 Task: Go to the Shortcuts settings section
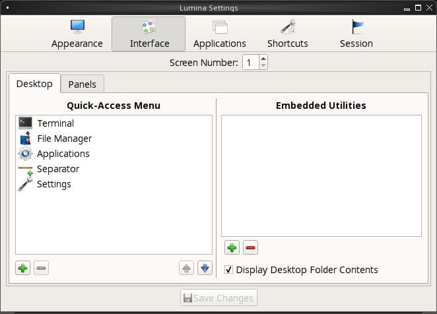coord(288,34)
